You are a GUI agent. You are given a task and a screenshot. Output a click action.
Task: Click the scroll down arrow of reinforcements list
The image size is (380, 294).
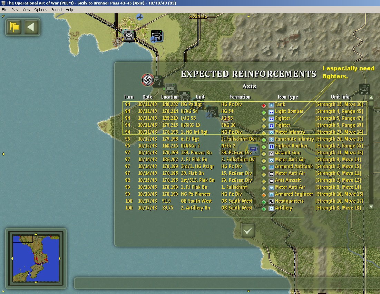371,207
